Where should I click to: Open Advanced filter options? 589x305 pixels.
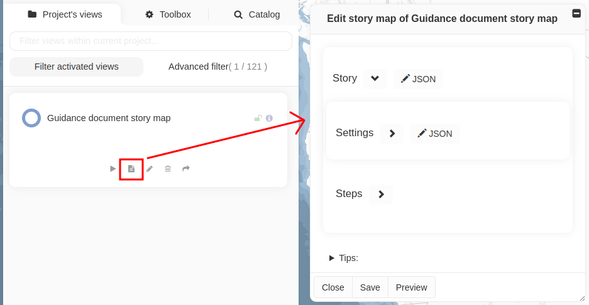tap(217, 67)
